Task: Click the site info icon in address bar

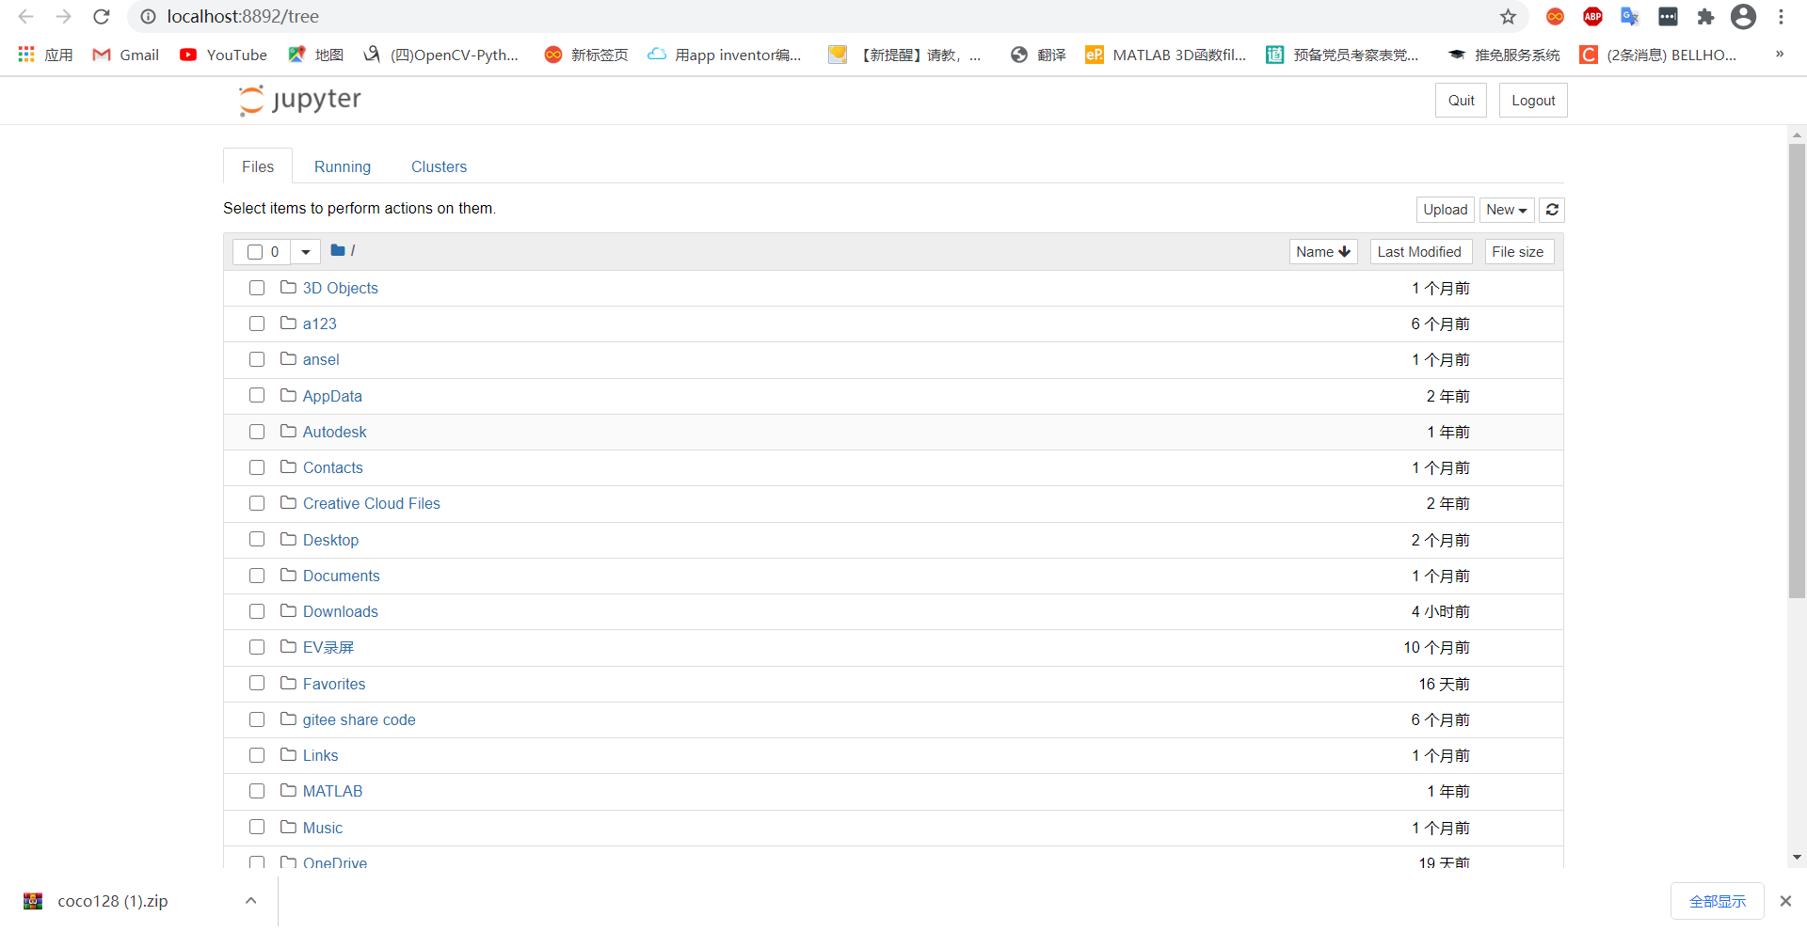Action: (x=148, y=17)
